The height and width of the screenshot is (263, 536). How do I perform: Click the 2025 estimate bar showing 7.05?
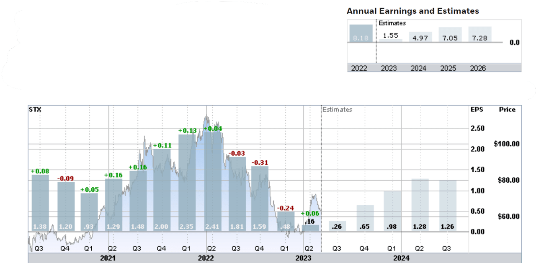(450, 34)
